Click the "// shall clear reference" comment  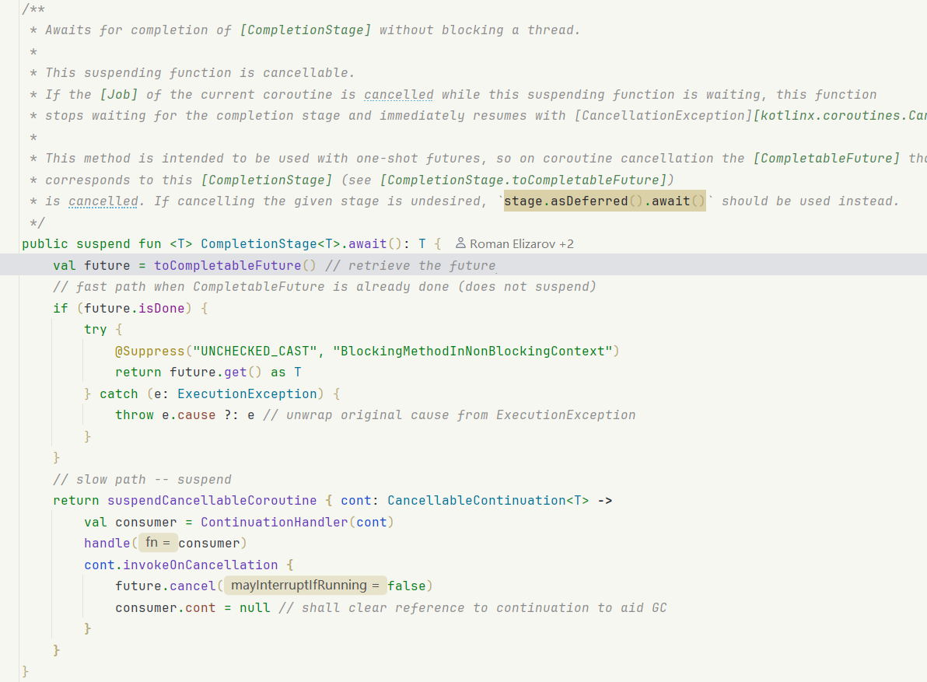coord(472,608)
